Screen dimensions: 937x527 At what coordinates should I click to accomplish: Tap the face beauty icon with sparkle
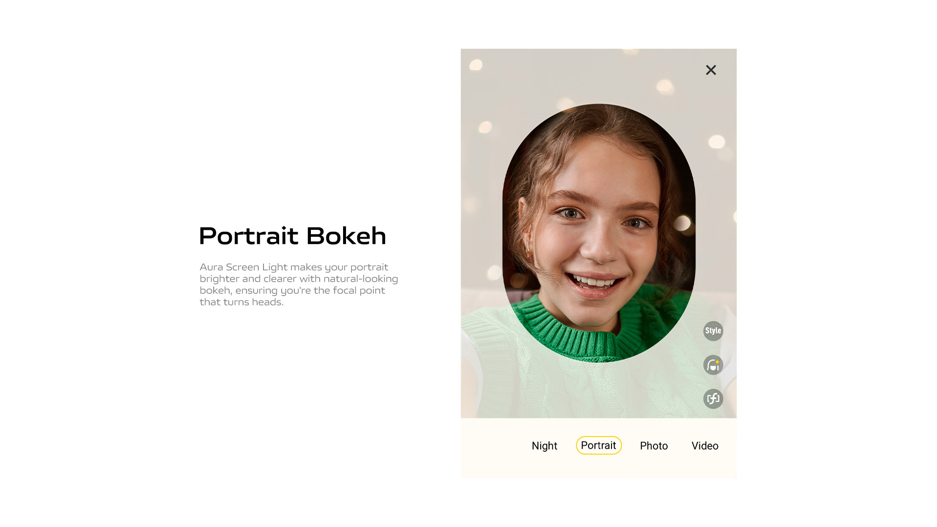coord(713,365)
